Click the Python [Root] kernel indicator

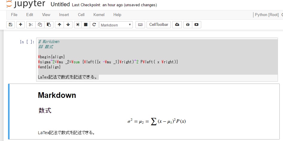pos(267,15)
